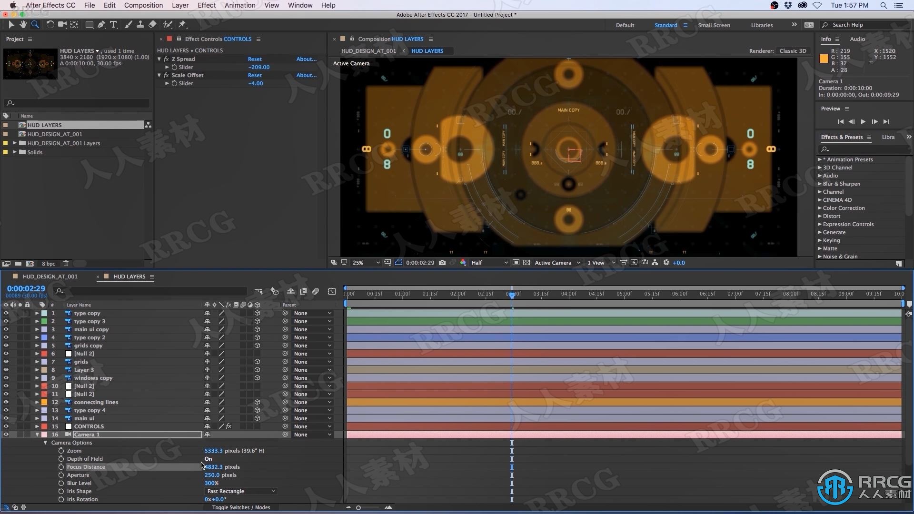This screenshot has width=914, height=514.
Task: Click the Hand tool in toolbar
Action: pyautogui.click(x=22, y=24)
